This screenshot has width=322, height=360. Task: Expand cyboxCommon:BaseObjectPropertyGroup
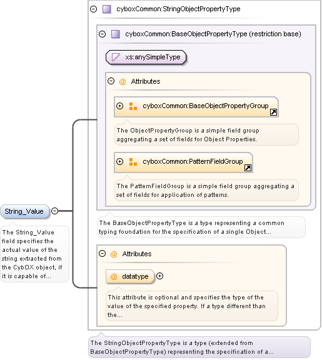(x=119, y=106)
